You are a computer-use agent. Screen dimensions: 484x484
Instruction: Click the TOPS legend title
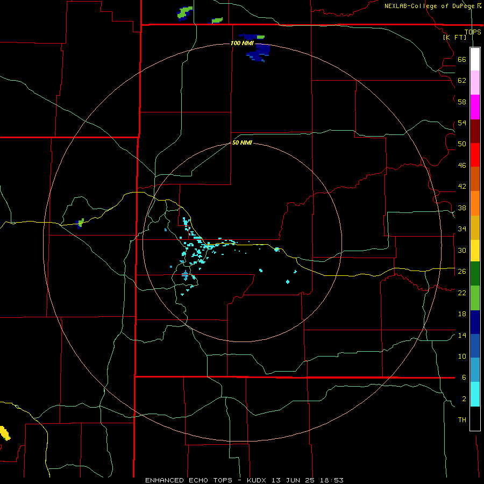(473, 32)
